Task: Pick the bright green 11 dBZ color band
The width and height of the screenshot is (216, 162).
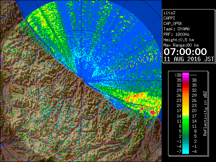Action: tap(186, 121)
